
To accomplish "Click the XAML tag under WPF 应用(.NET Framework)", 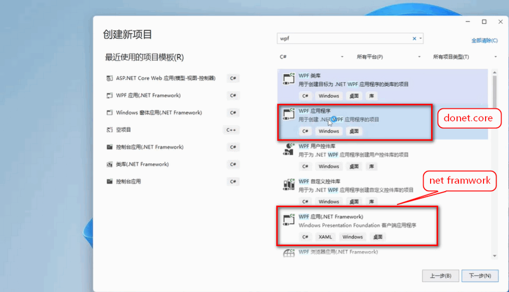I will [325, 237].
